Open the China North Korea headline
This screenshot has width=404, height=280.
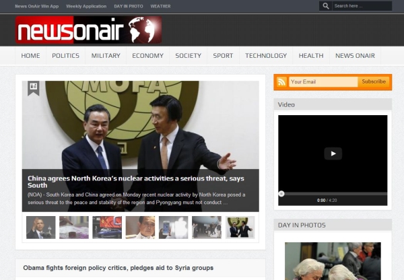point(136,182)
